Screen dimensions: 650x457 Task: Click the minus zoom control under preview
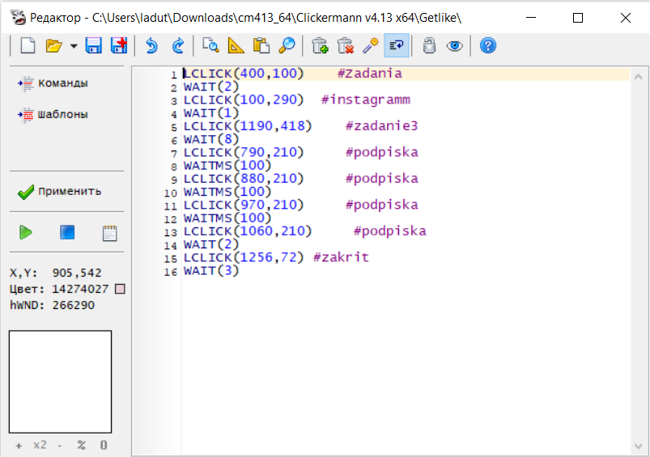tap(60, 446)
